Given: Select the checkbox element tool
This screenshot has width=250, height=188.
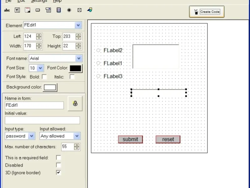Looking at the screenshot, I should (x=79, y=10).
